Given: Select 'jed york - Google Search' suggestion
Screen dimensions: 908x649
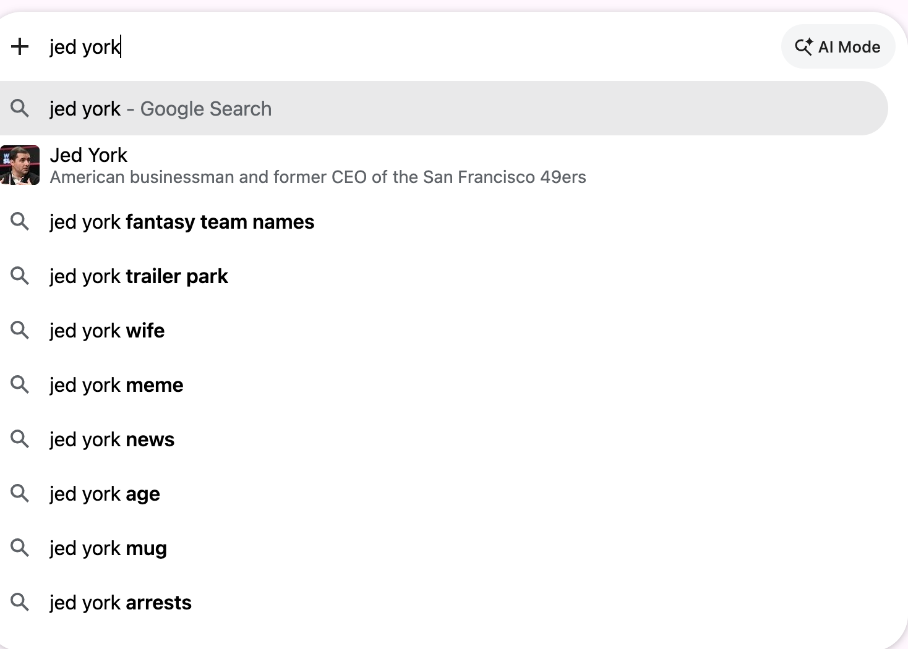Looking at the screenshot, I should (x=443, y=108).
